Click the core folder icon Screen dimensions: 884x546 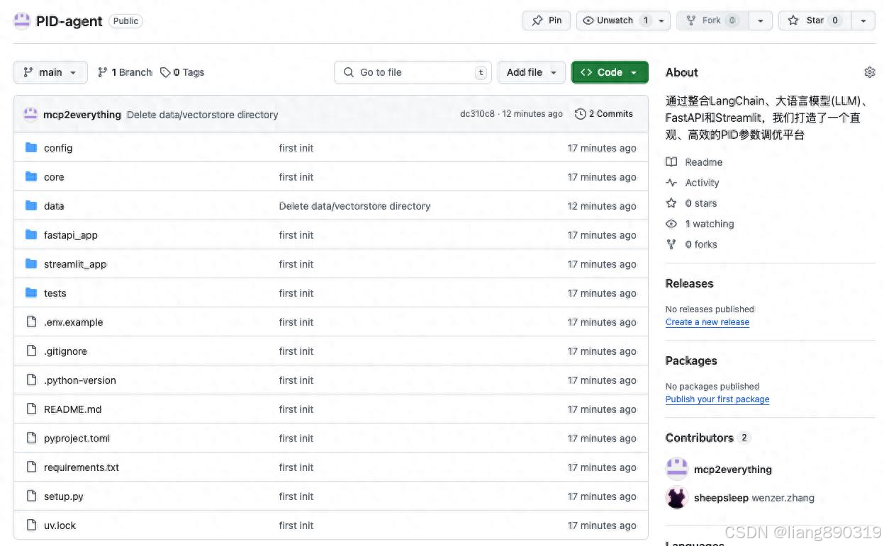pos(31,177)
